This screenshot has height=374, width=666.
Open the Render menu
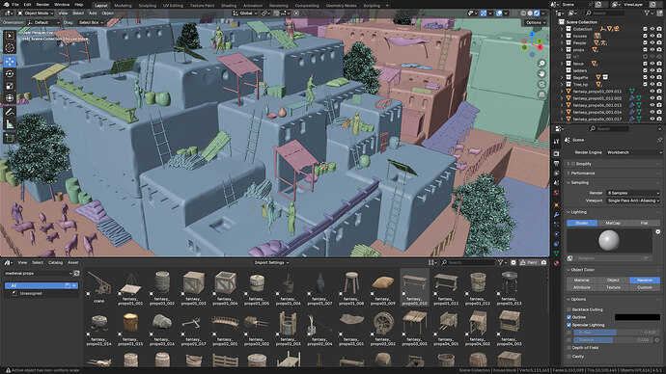pyautogui.click(x=42, y=4)
